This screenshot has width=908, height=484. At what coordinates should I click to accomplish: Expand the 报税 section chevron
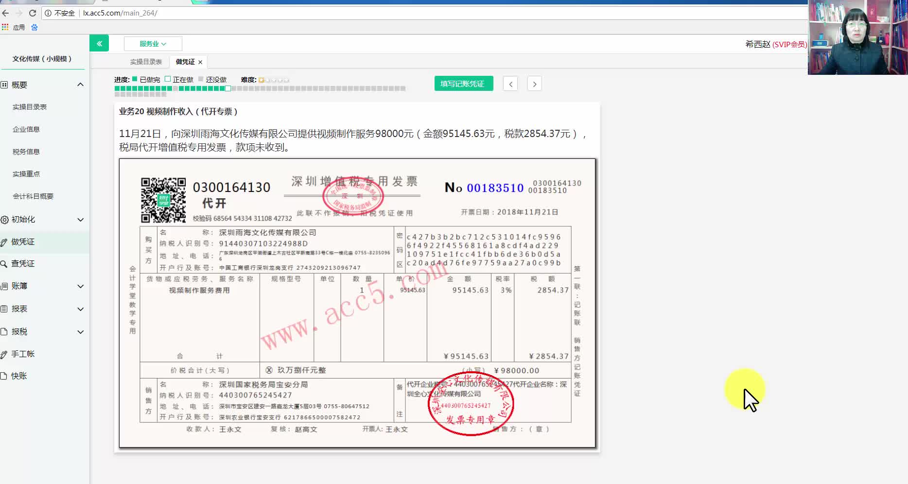80,332
